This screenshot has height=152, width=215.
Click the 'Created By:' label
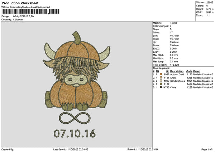point(8,149)
